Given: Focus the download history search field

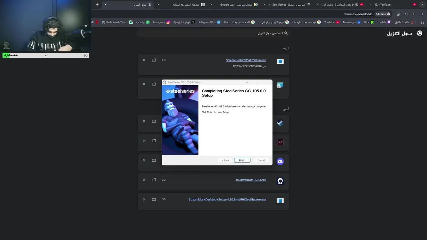Looking at the screenshot, I should click(213, 33).
